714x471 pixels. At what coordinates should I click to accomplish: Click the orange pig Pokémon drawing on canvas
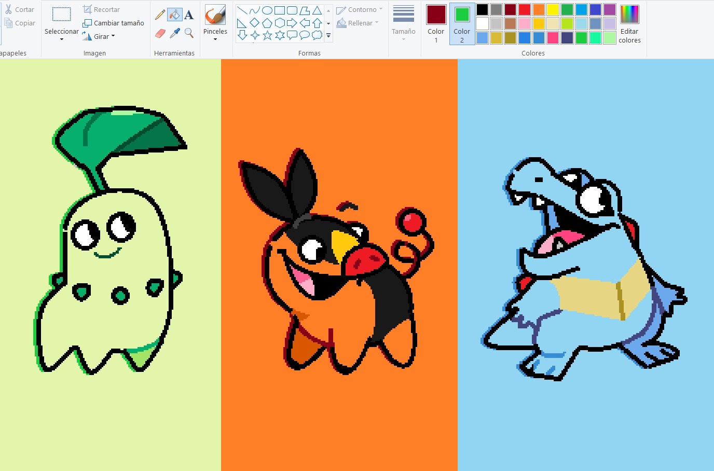(336, 262)
